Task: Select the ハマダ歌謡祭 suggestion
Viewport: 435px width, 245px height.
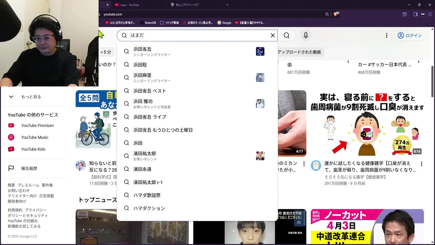Action: (x=197, y=195)
